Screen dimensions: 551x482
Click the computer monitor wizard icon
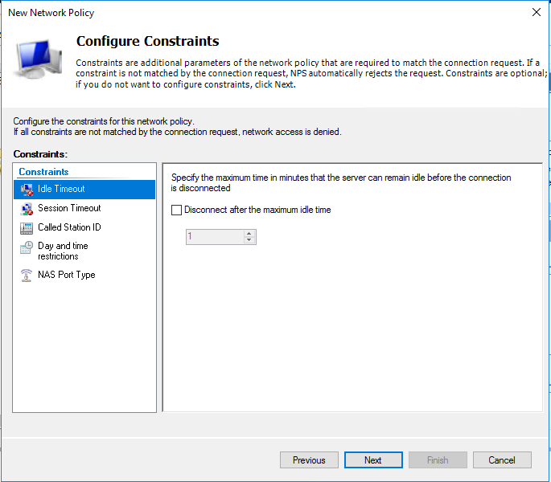pyautogui.click(x=38, y=59)
